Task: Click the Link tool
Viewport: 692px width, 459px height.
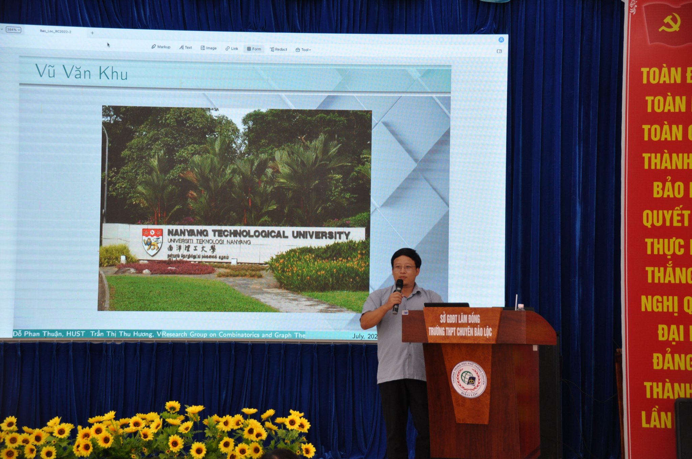Action: coord(232,49)
